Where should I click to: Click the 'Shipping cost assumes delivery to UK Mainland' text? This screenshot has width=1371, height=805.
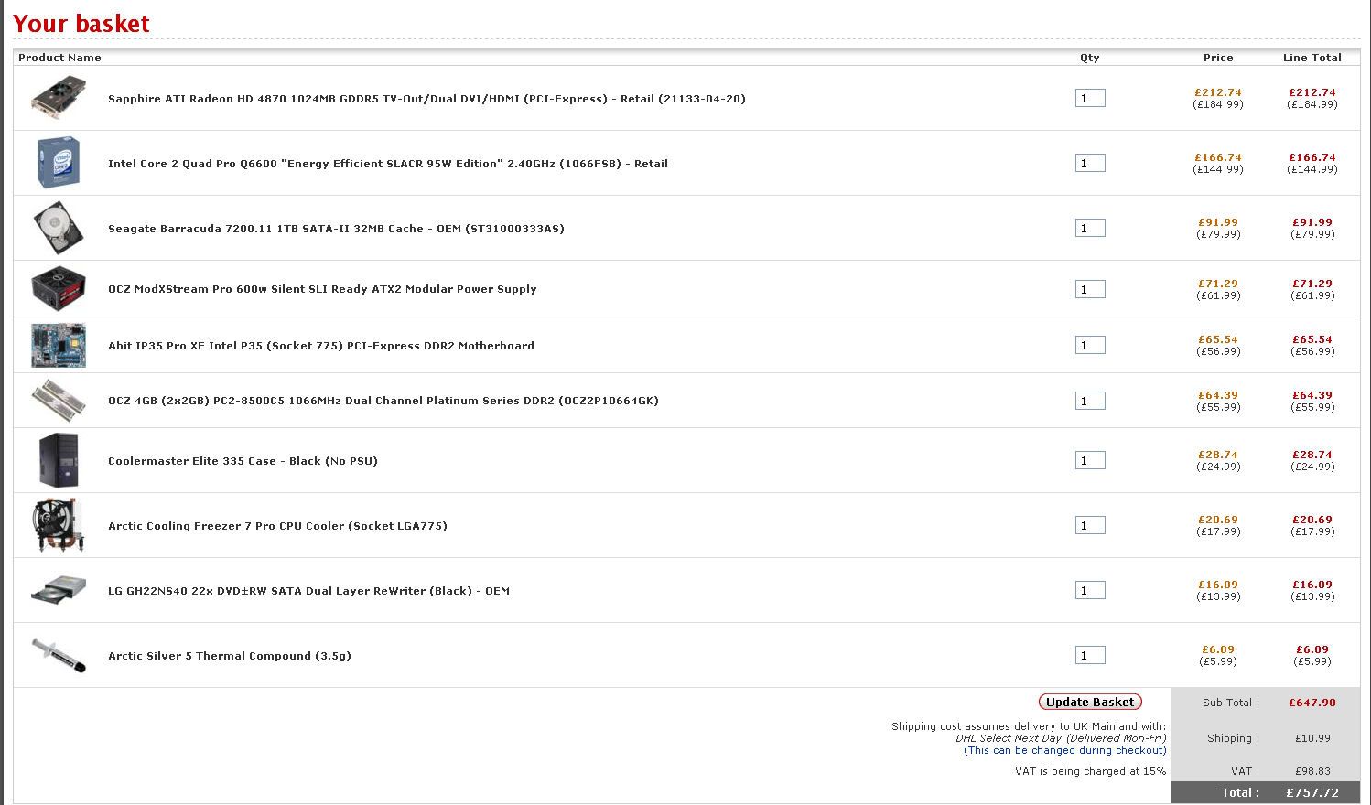[x=1029, y=726]
